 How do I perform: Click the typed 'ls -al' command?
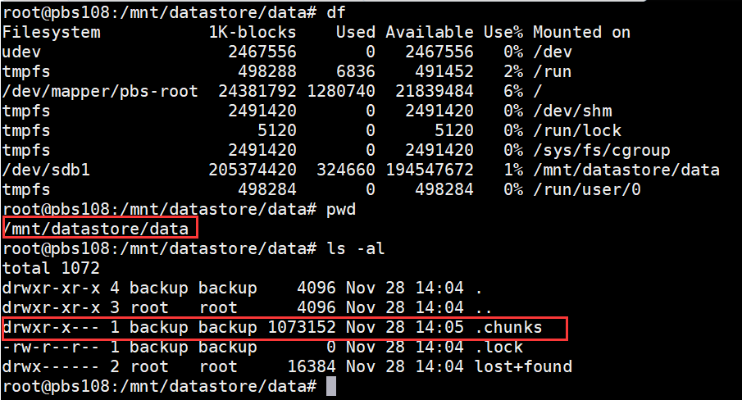pyautogui.click(x=356, y=248)
